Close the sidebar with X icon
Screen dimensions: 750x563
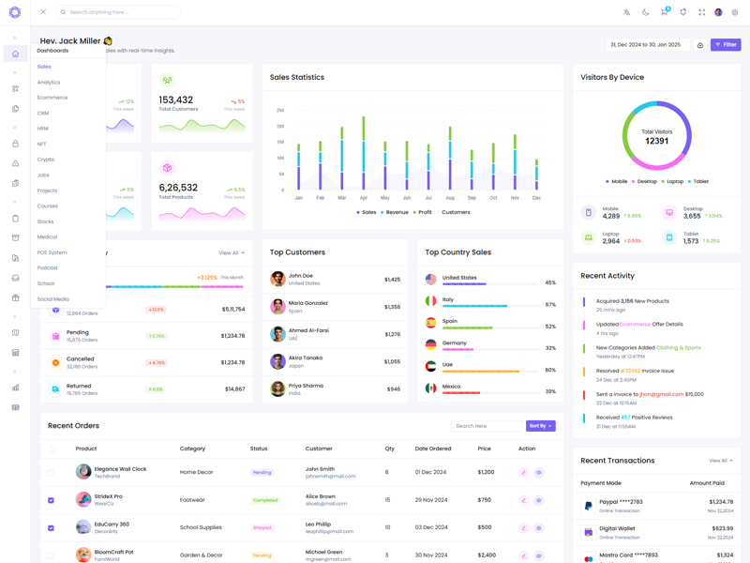point(43,12)
